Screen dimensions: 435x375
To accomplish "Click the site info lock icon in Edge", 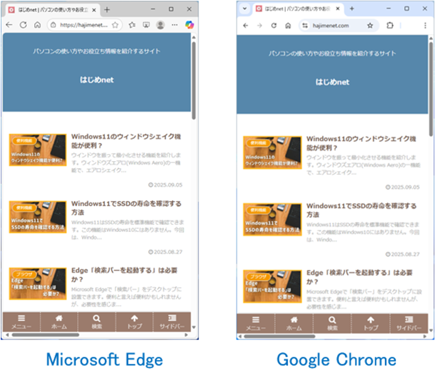I will [53, 25].
